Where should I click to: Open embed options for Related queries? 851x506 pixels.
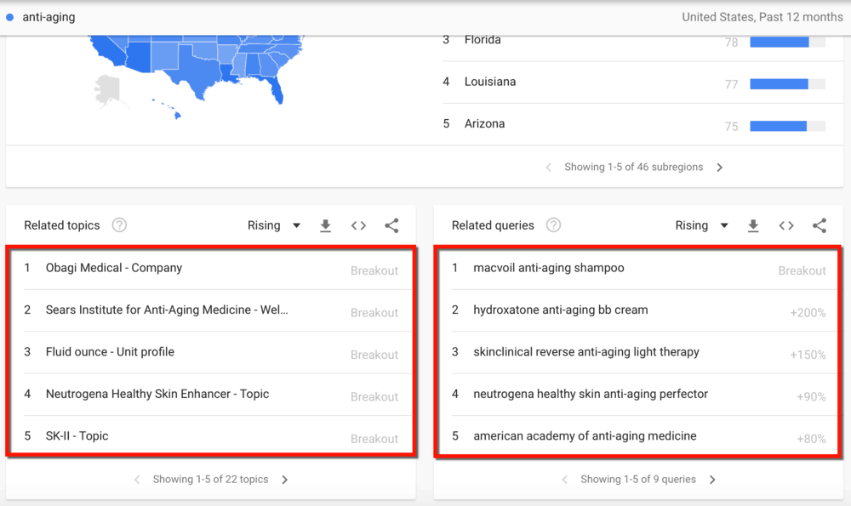pos(786,225)
